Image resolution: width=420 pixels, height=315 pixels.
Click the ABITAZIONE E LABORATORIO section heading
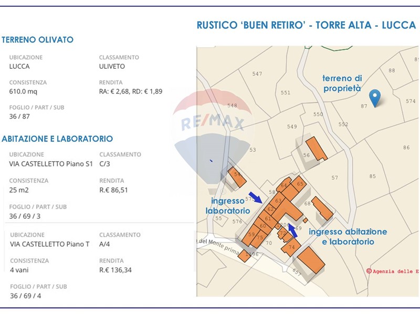click(57, 139)
